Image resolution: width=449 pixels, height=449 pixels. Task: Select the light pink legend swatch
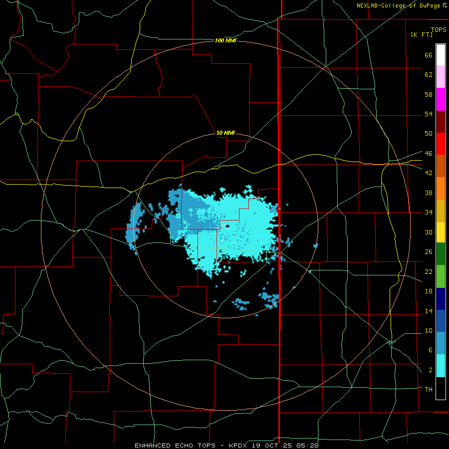(x=441, y=76)
